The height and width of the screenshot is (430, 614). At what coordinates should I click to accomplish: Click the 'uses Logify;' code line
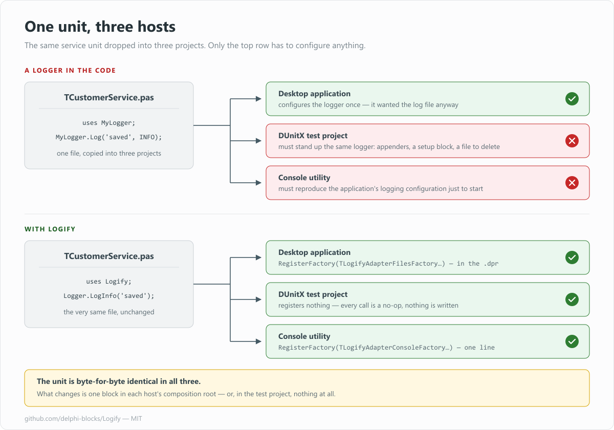click(109, 282)
